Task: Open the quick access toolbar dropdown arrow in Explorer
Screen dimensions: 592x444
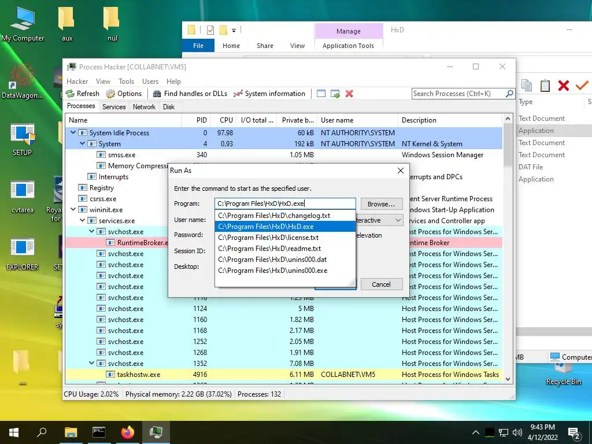Action: (234, 30)
